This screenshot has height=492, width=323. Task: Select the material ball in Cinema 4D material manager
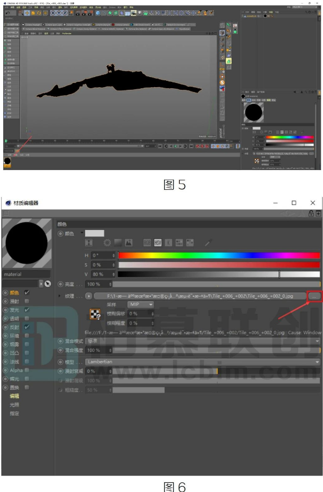(x=7, y=162)
